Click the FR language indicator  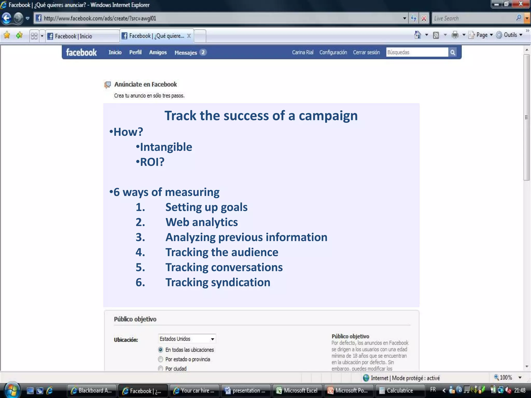[x=433, y=389]
